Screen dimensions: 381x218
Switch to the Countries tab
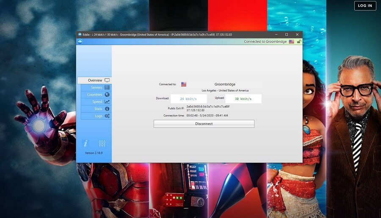[96, 94]
